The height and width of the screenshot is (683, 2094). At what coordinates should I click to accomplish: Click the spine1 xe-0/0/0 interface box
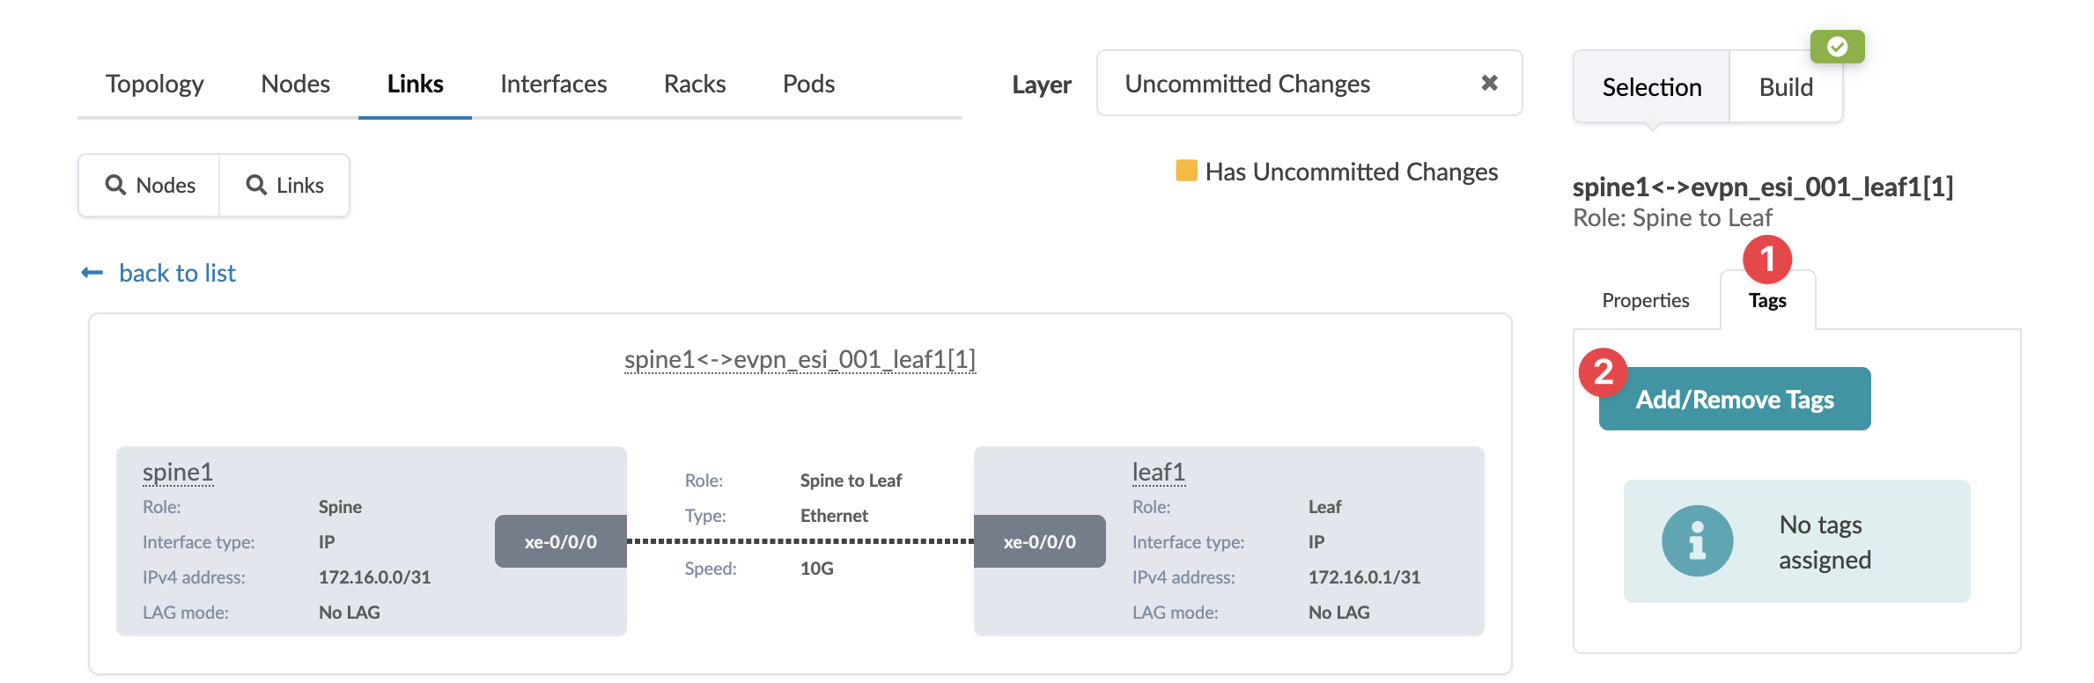point(561,541)
